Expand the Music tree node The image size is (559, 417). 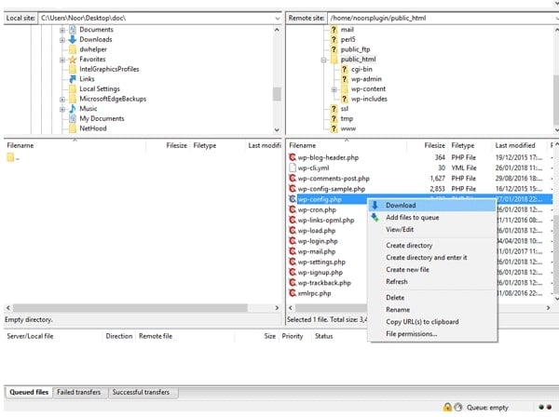[x=62, y=109]
